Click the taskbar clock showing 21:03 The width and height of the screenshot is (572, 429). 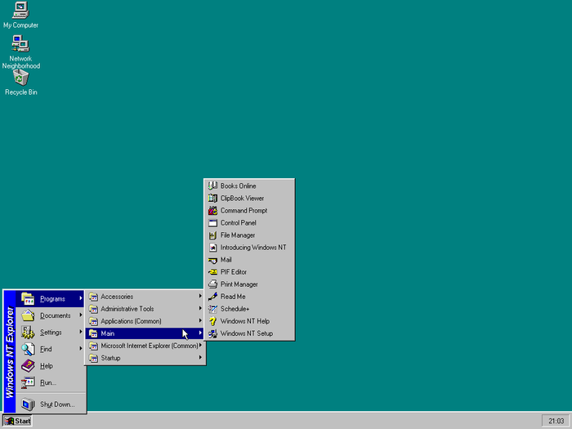(555, 421)
